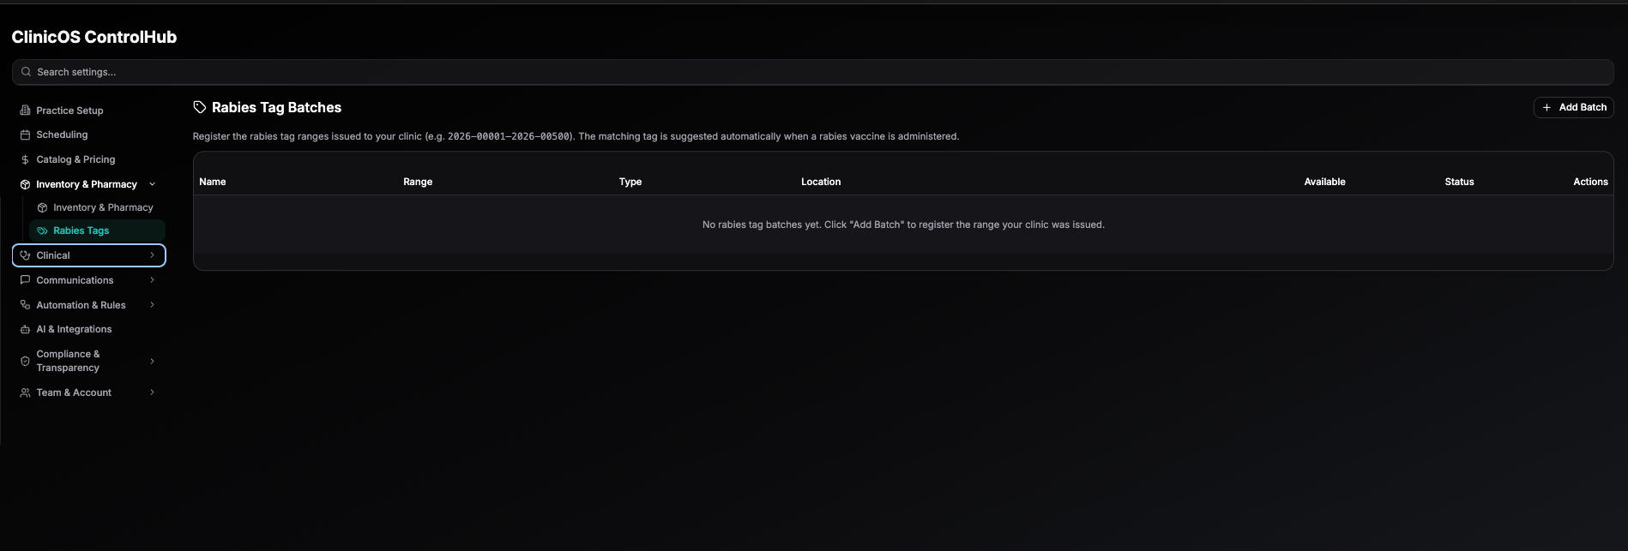Viewport: 1628px width, 551px height.
Task: Collapse the Inventory & Pharmacy chevron
Action: click(x=152, y=184)
